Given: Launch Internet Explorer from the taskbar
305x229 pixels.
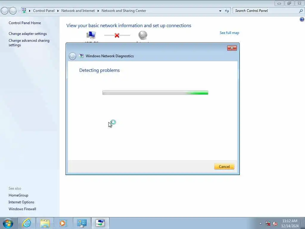Looking at the screenshot, I should point(27,223).
